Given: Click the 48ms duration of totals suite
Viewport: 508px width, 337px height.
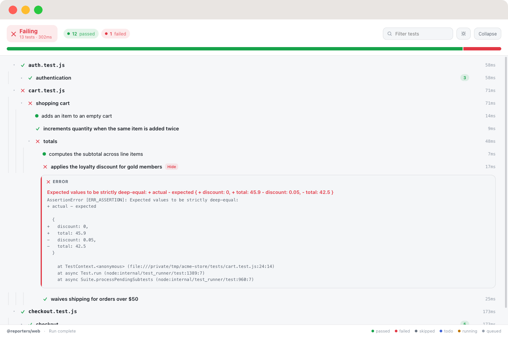Looking at the screenshot, I should 490,141.
